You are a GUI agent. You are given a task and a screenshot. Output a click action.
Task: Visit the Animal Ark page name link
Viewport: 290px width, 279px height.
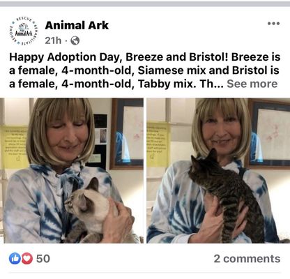tap(77, 25)
